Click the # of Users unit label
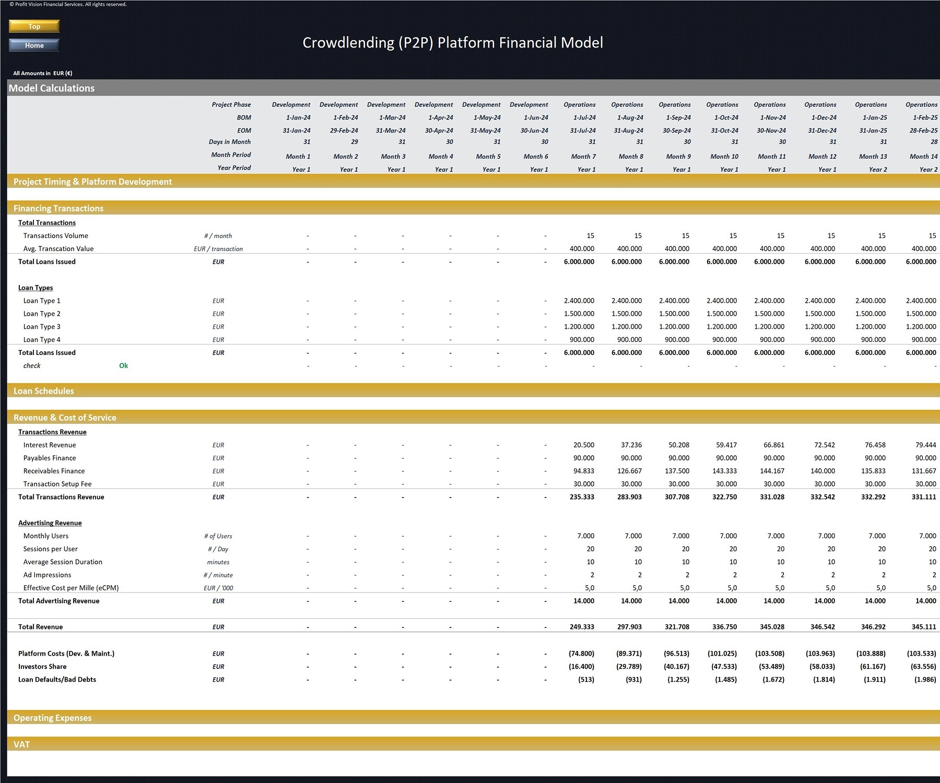The height and width of the screenshot is (783, 940). tap(218, 536)
